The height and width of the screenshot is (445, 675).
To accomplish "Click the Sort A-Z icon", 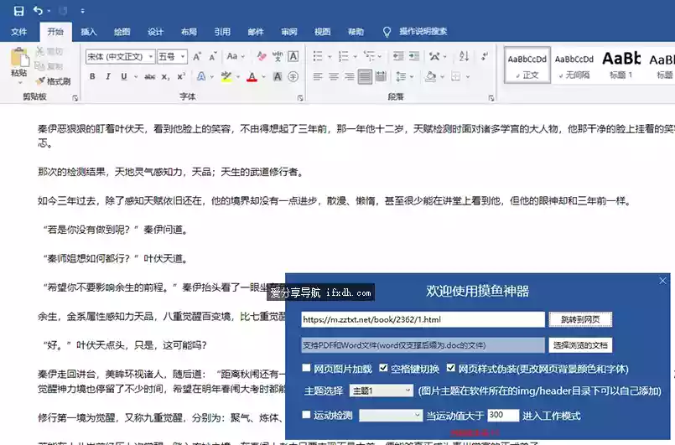I will 464,56.
